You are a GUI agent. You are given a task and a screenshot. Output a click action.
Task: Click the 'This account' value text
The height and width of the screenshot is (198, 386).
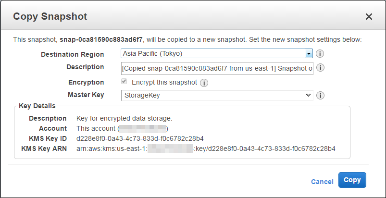tap(96, 128)
